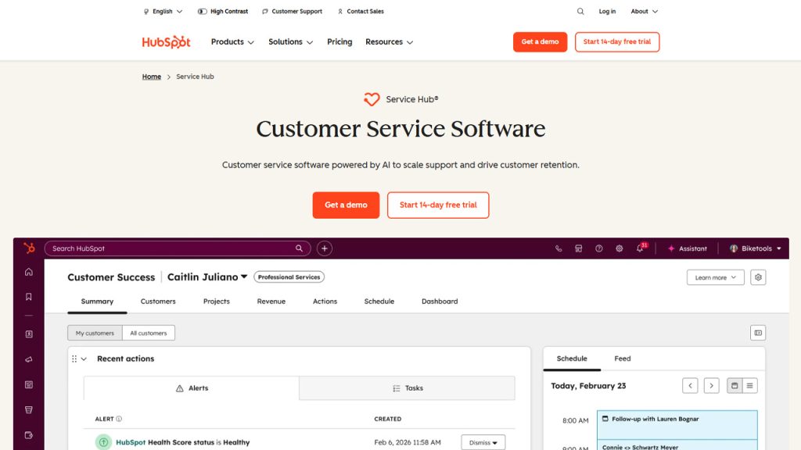Click the Home breadcrumb link
801x450 pixels.
[x=151, y=77]
